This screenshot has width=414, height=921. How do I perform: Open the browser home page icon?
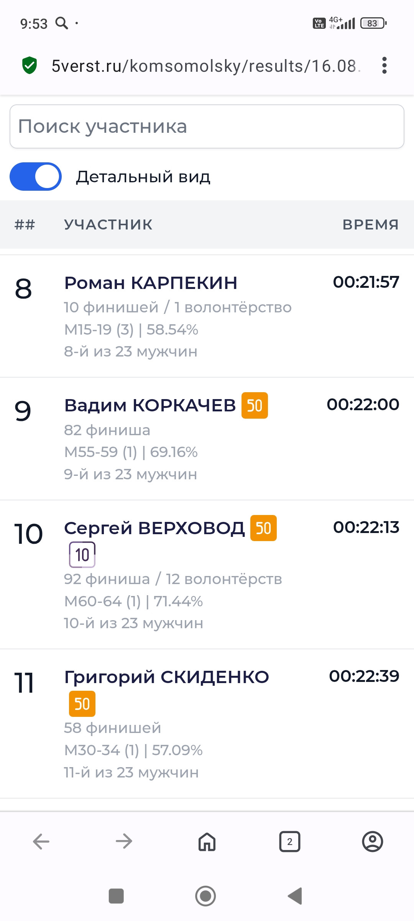(x=207, y=842)
